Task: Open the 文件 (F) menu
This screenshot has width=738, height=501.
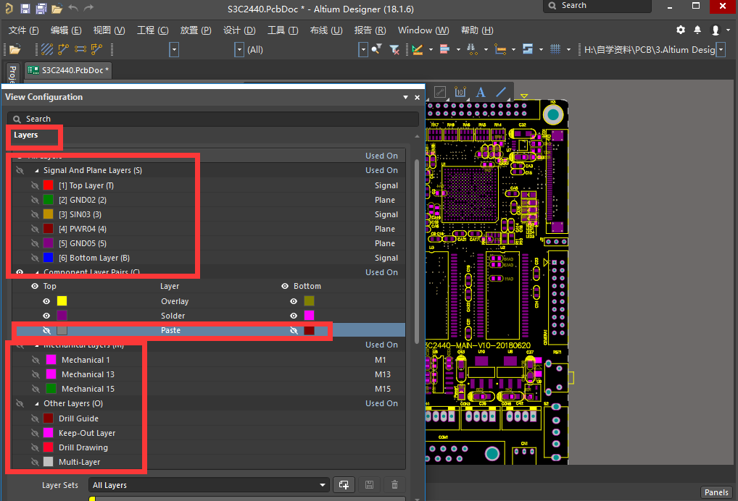Action: tap(23, 30)
